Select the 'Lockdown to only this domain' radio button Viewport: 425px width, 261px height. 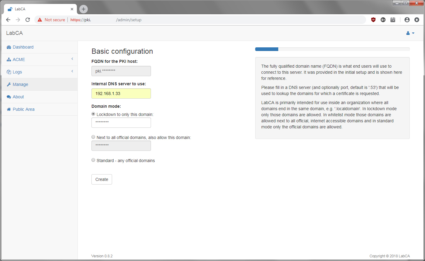coord(93,114)
